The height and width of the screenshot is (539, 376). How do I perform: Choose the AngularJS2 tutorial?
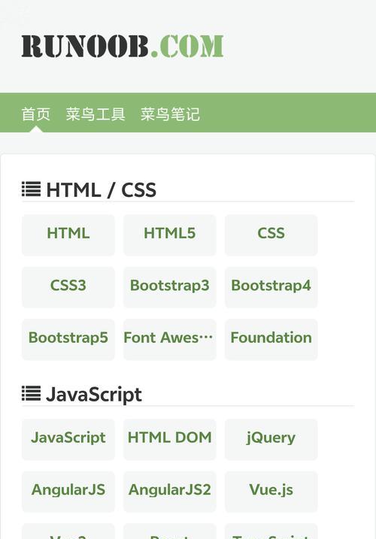coord(170,492)
